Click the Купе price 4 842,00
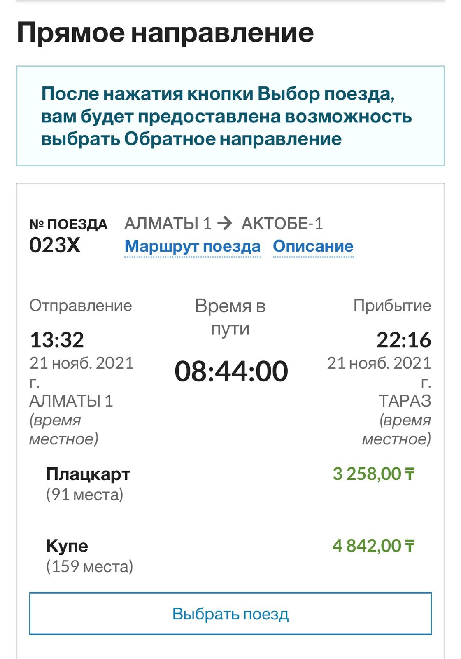This screenshot has height=659, width=461. [367, 546]
